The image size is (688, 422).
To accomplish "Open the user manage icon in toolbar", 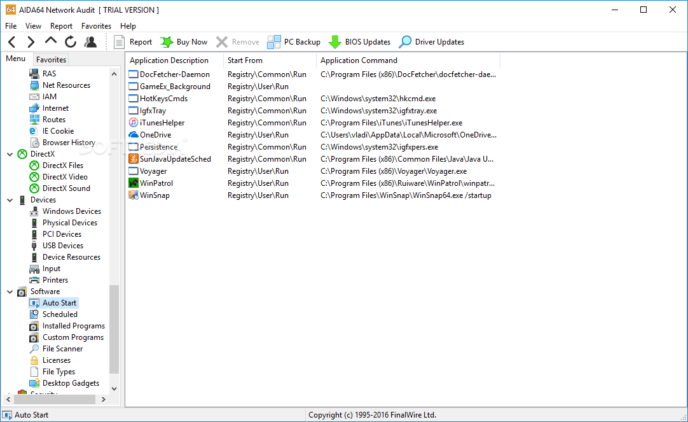I will tap(90, 42).
